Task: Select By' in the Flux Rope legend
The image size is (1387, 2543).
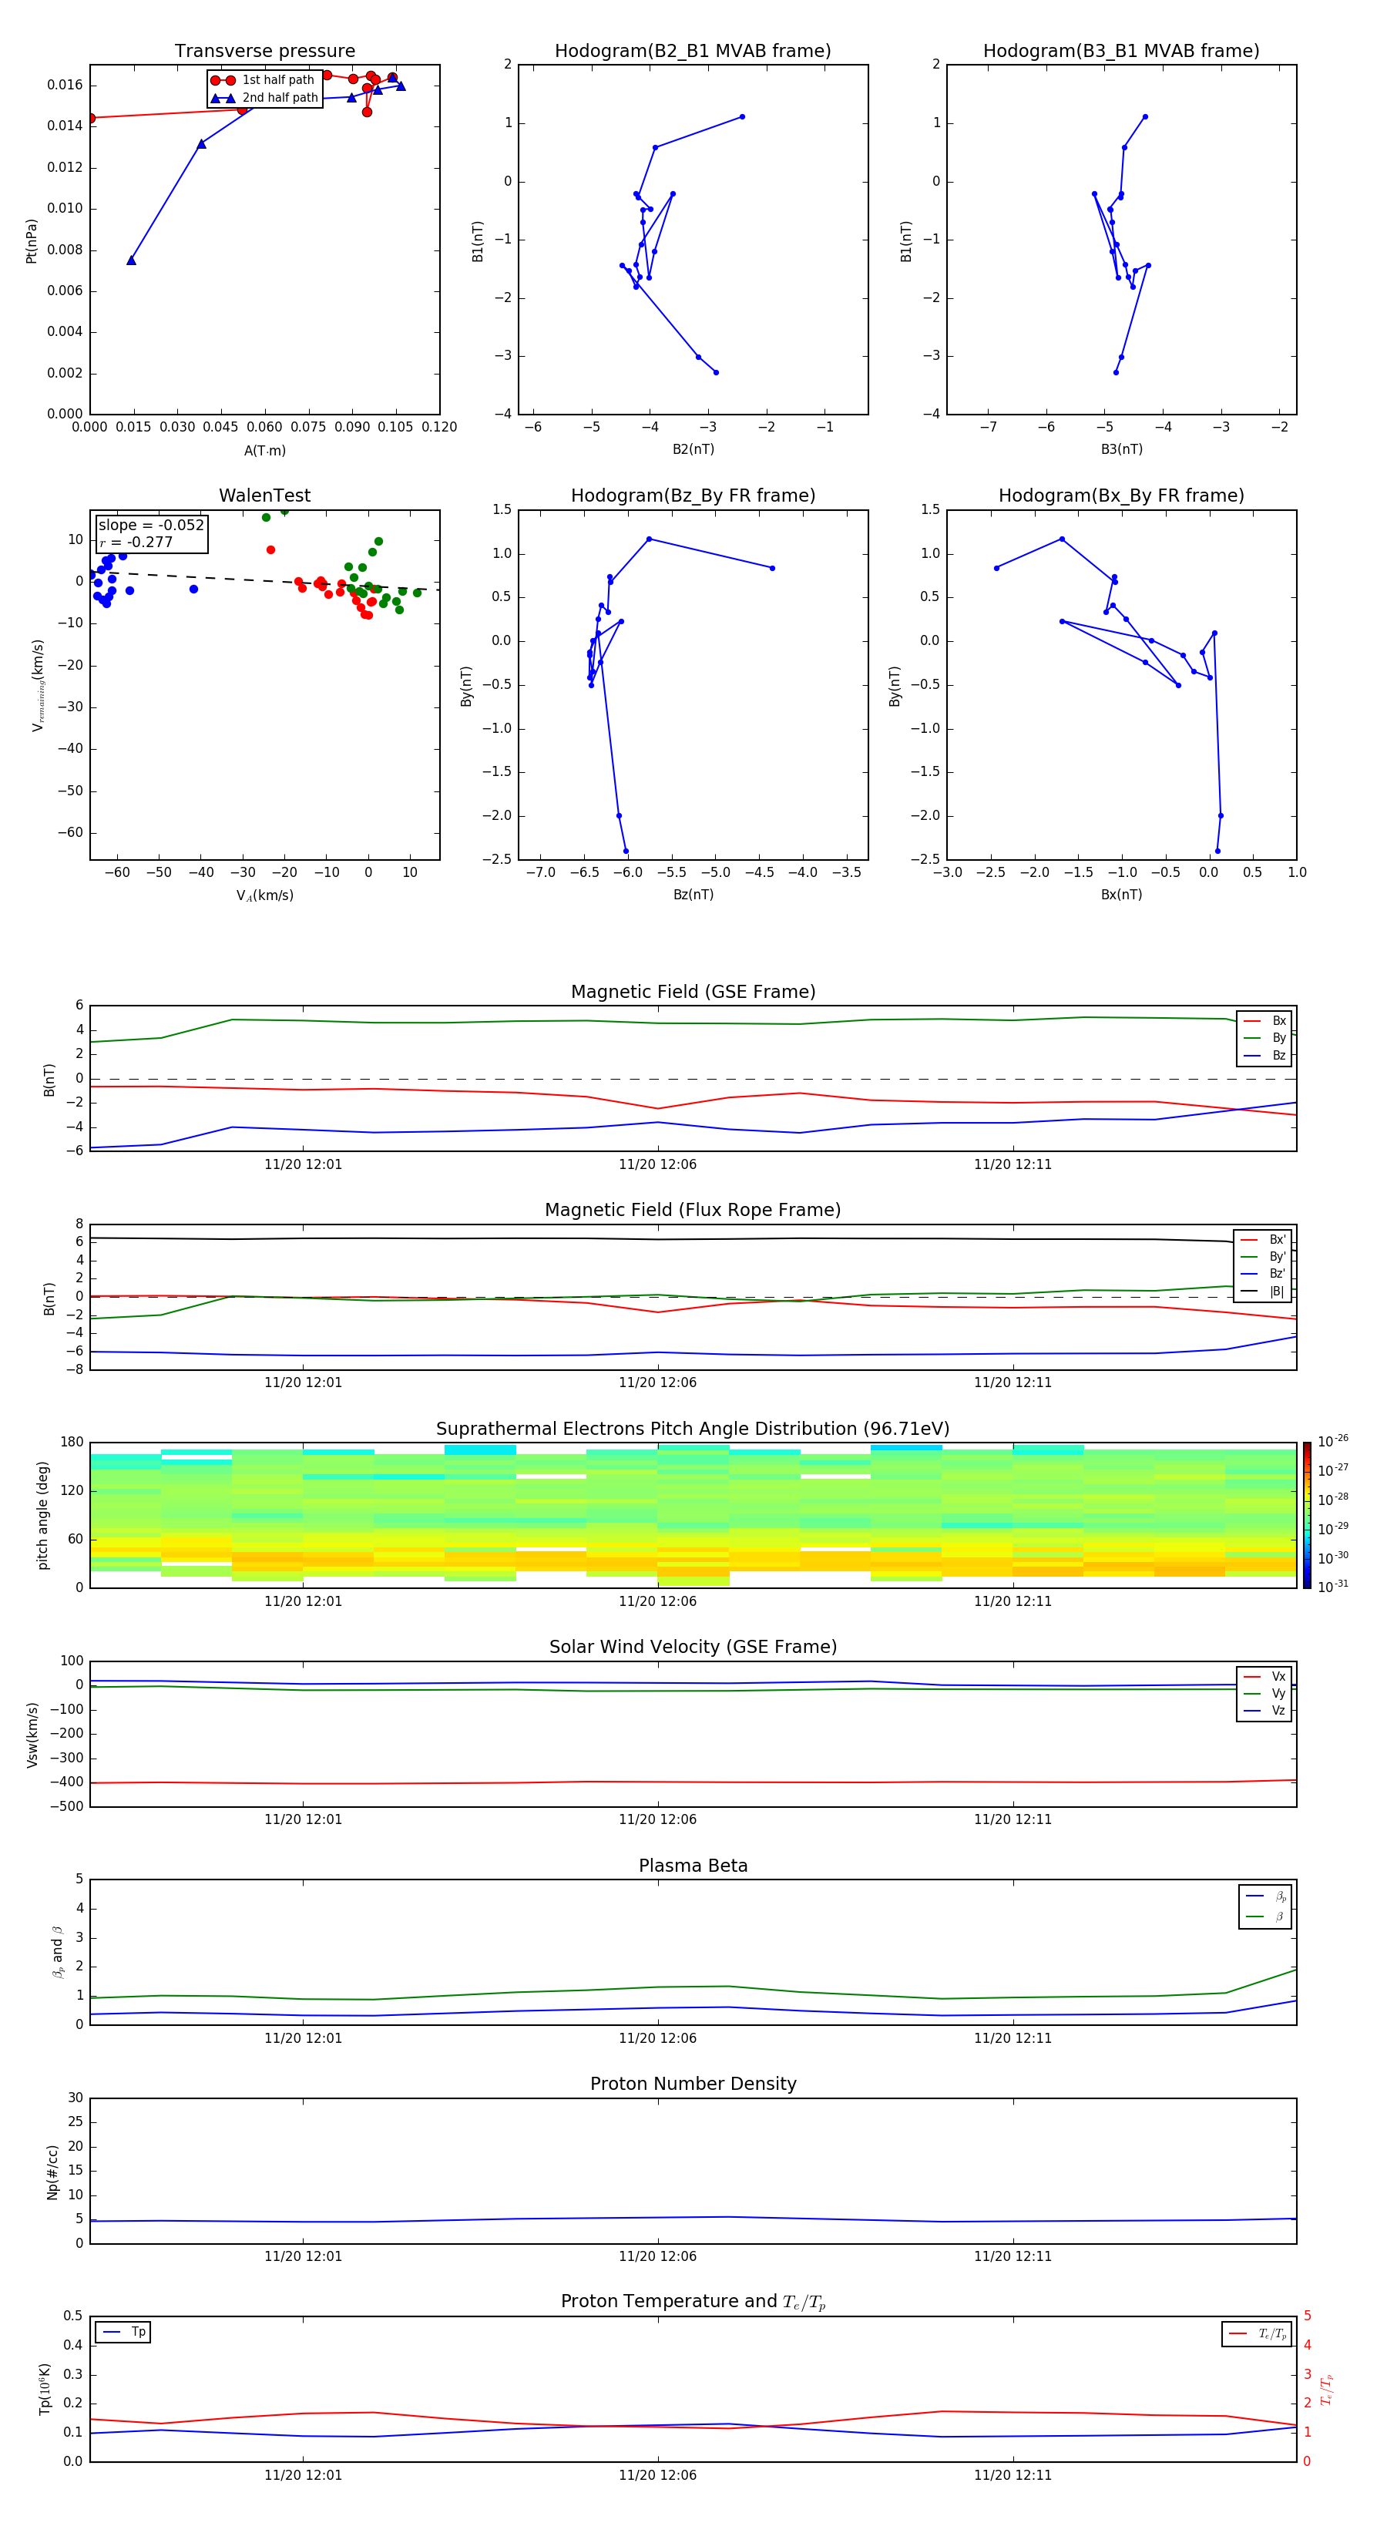Action: [x=1264, y=1257]
